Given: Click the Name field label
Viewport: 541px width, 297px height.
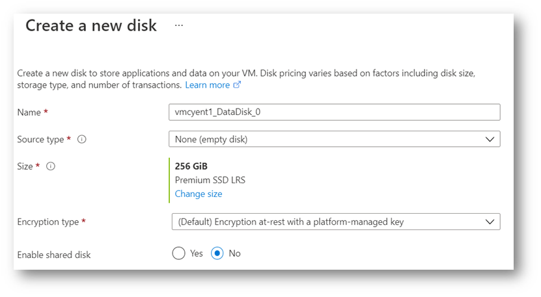Looking at the screenshot, I should (29, 112).
